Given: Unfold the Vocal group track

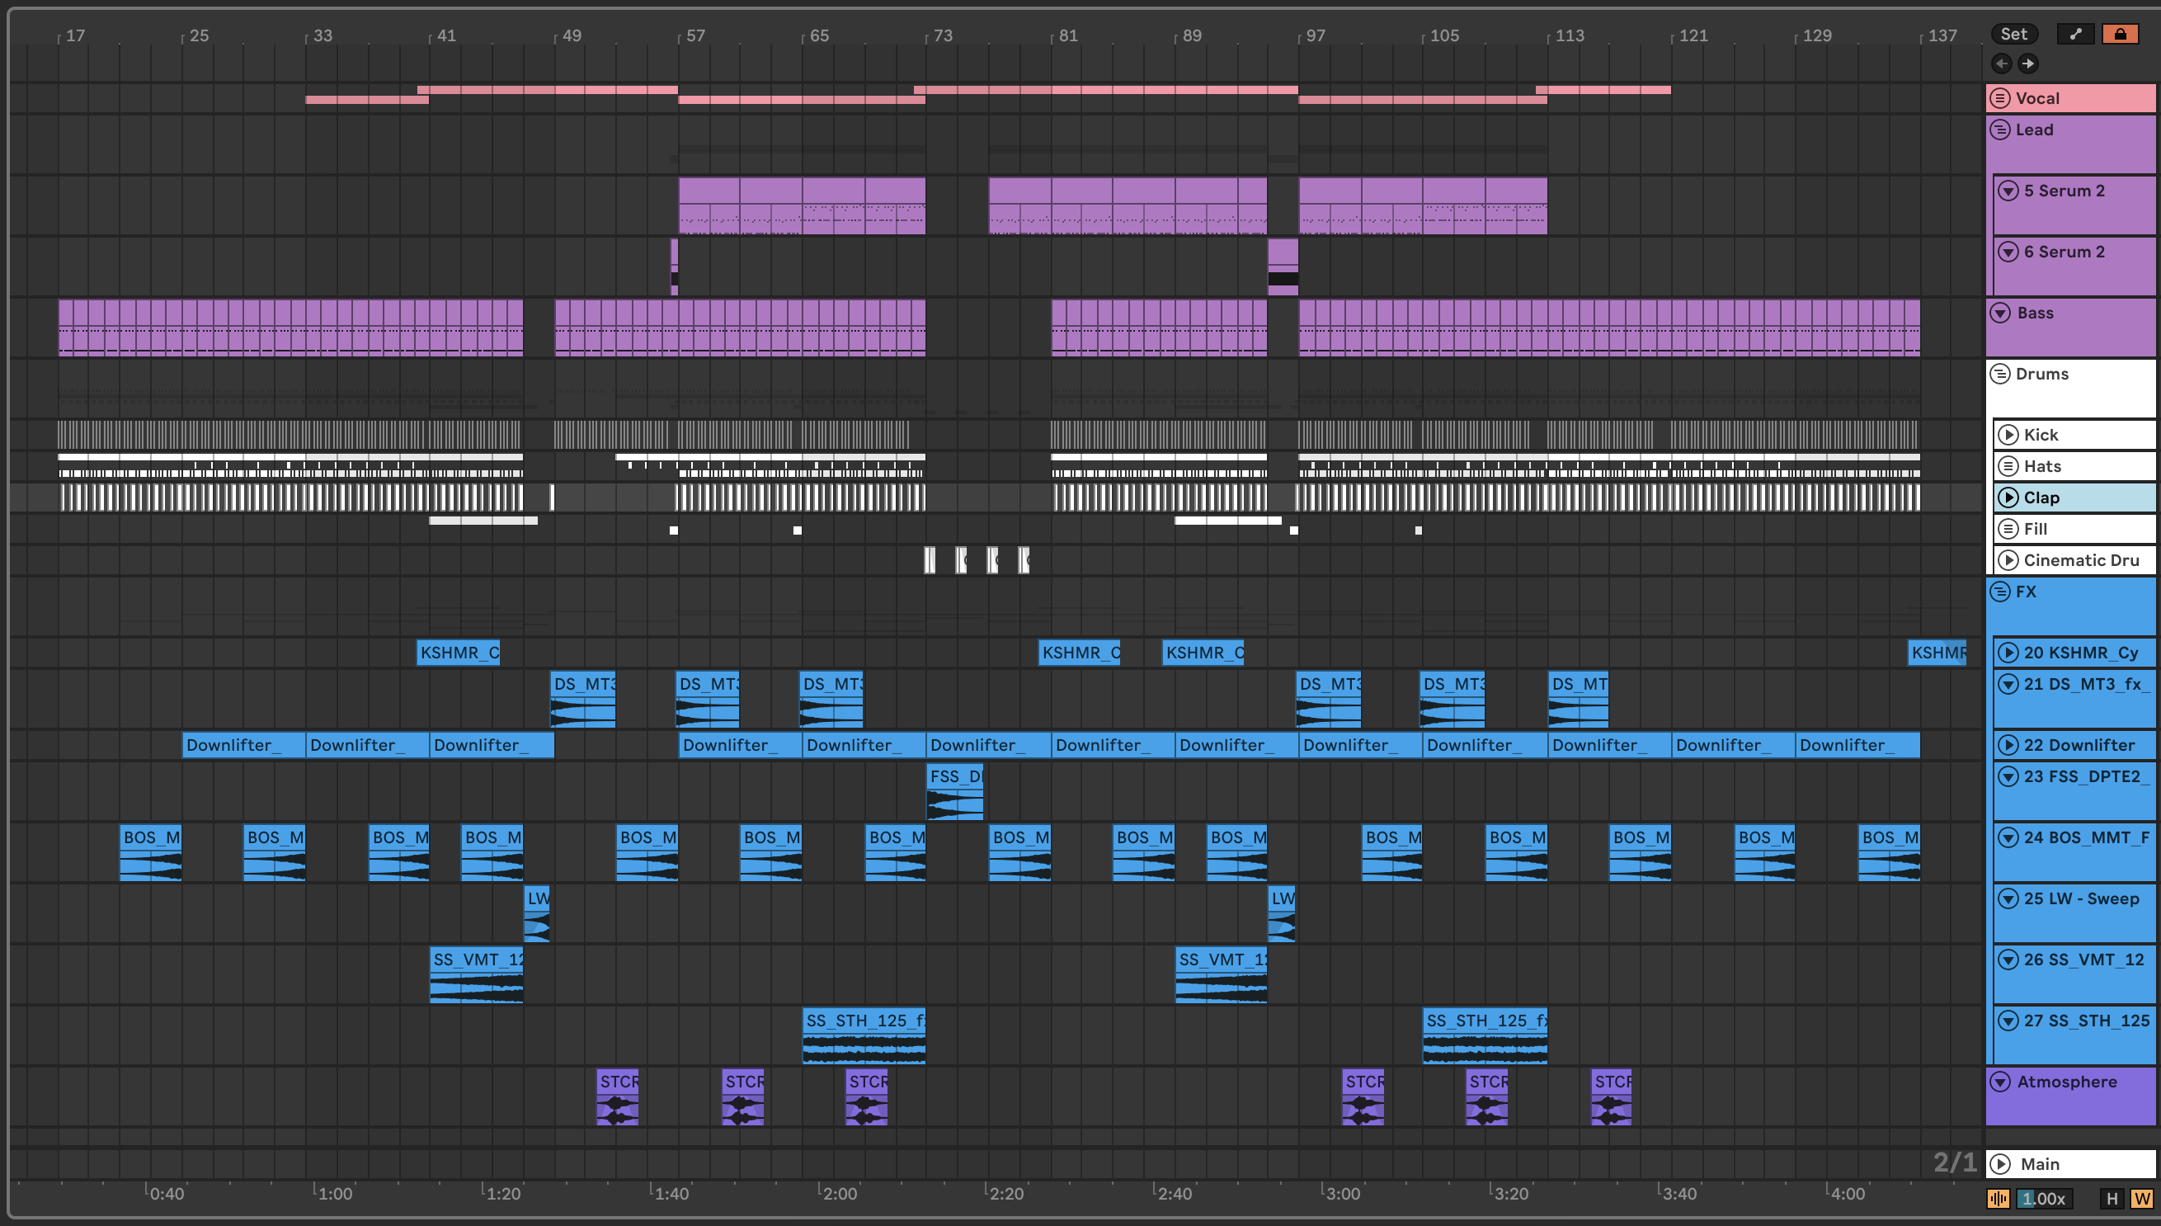Looking at the screenshot, I should tap(2000, 98).
